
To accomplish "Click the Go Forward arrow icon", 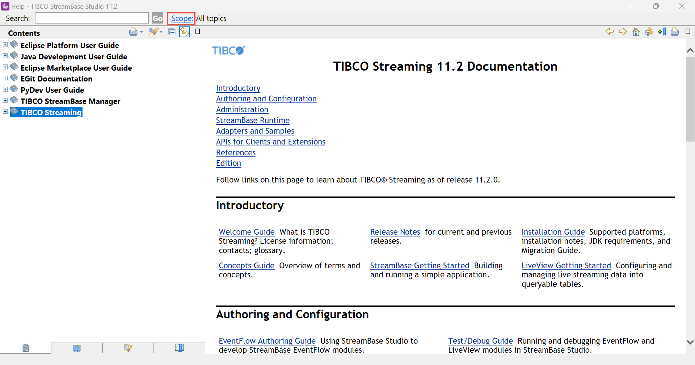I will (x=623, y=32).
